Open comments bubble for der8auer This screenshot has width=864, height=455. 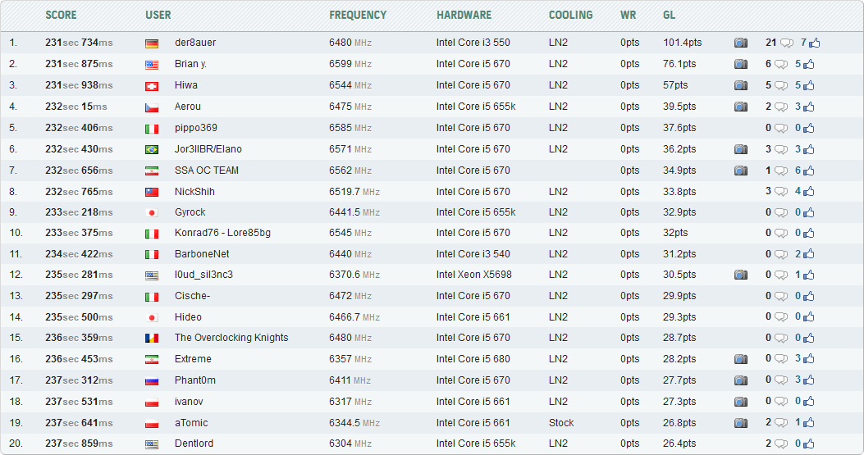pyautogui.click(x=787, y=43)
